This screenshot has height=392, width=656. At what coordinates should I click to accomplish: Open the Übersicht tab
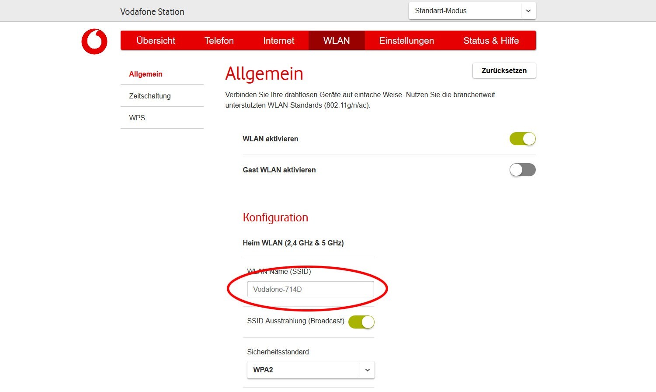(x=156, y=41)
